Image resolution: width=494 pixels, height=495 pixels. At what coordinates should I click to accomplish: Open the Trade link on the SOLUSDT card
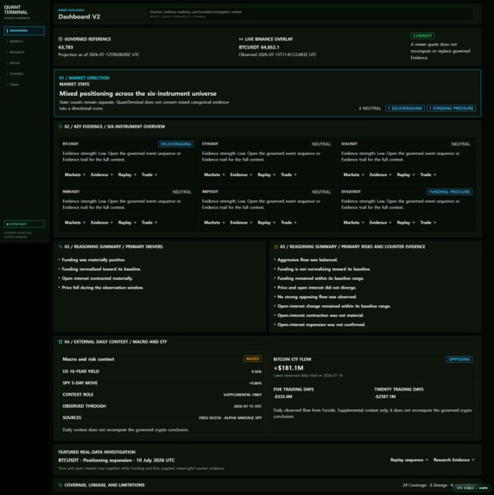[428, 175]
